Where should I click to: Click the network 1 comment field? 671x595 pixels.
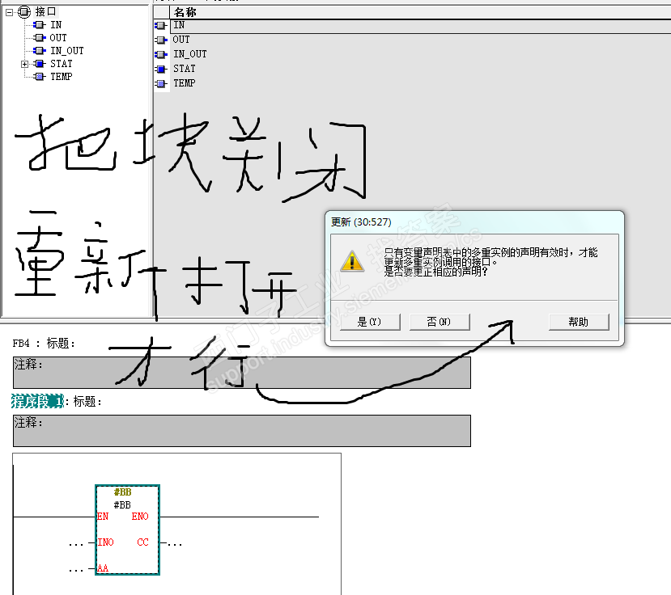(x=242, y=431)
